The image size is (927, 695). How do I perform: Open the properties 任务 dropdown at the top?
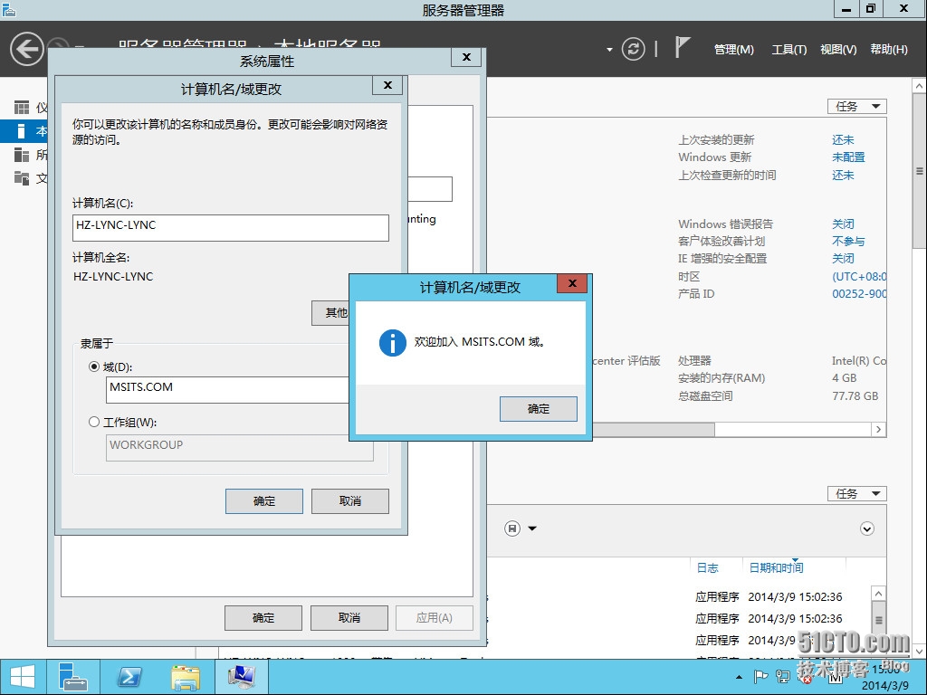tap(856, 107)
